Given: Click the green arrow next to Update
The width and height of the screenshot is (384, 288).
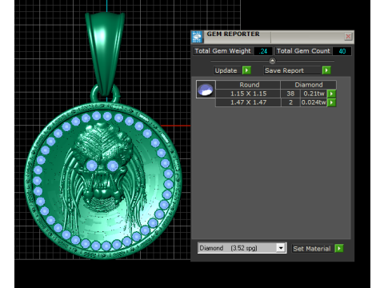Looking at the screenshot, I should pos(246,70).
